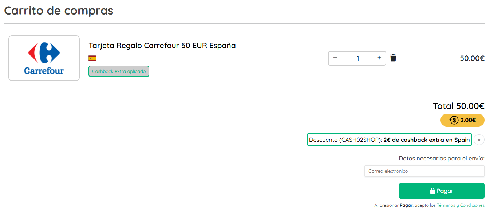Click the item price 50.00€

point(472,58)
